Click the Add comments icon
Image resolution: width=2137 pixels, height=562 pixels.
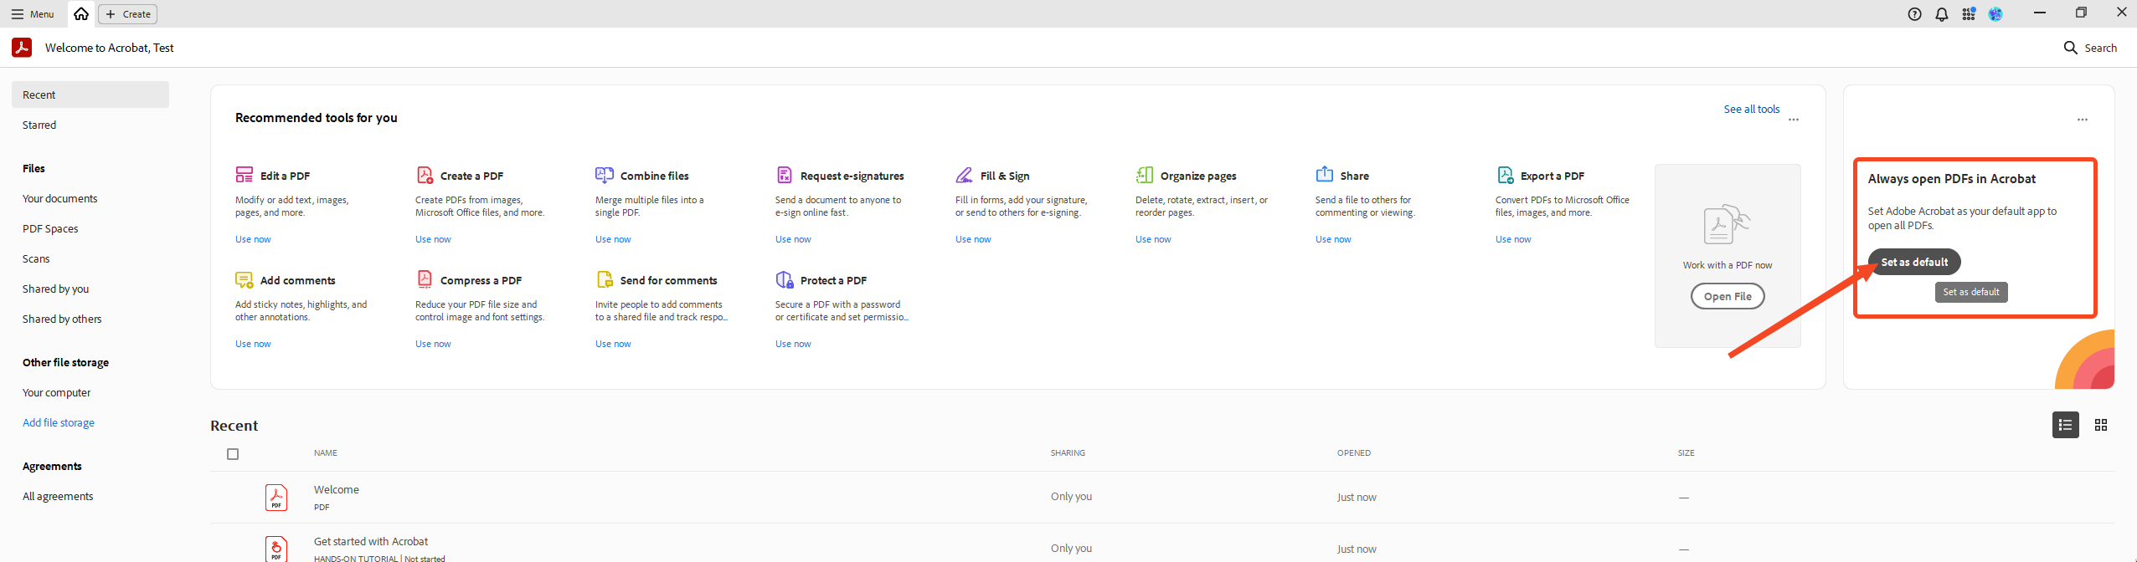[244, 279]
